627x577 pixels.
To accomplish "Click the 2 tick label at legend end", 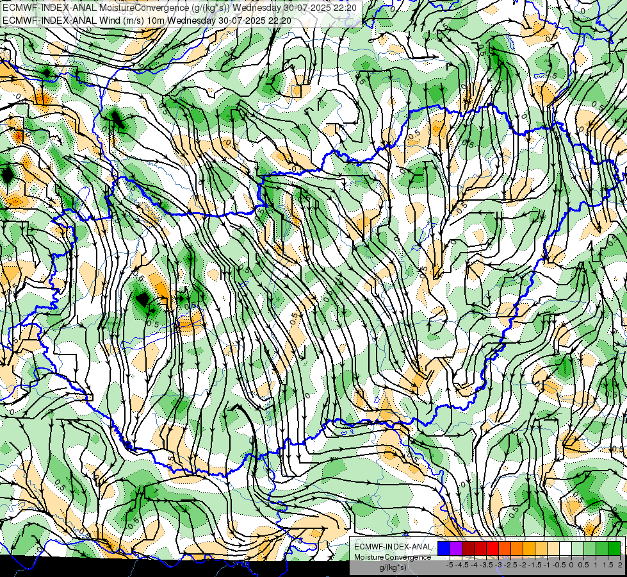I will 620,565.
